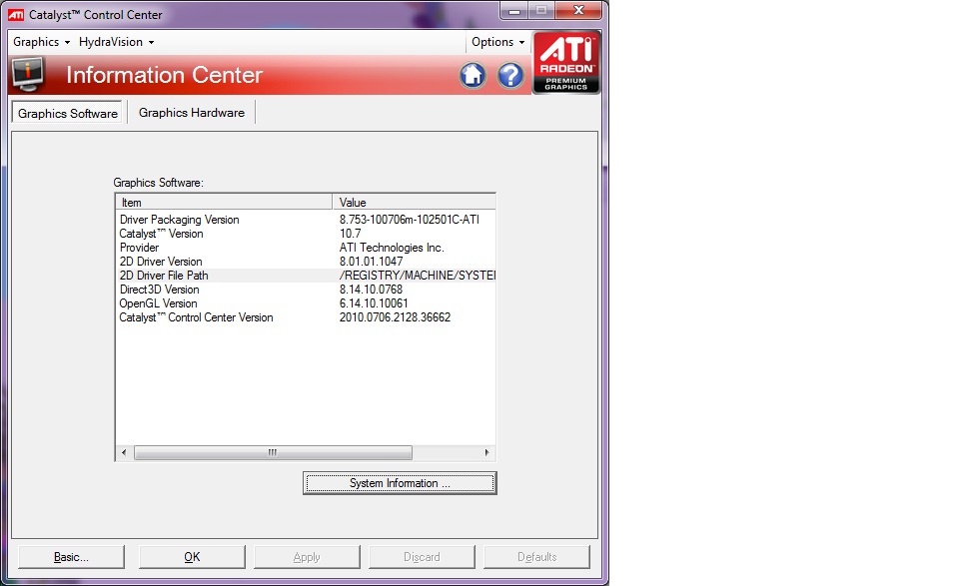
Task: Select the Direct3D Version row
Action: tap(306, 290)
